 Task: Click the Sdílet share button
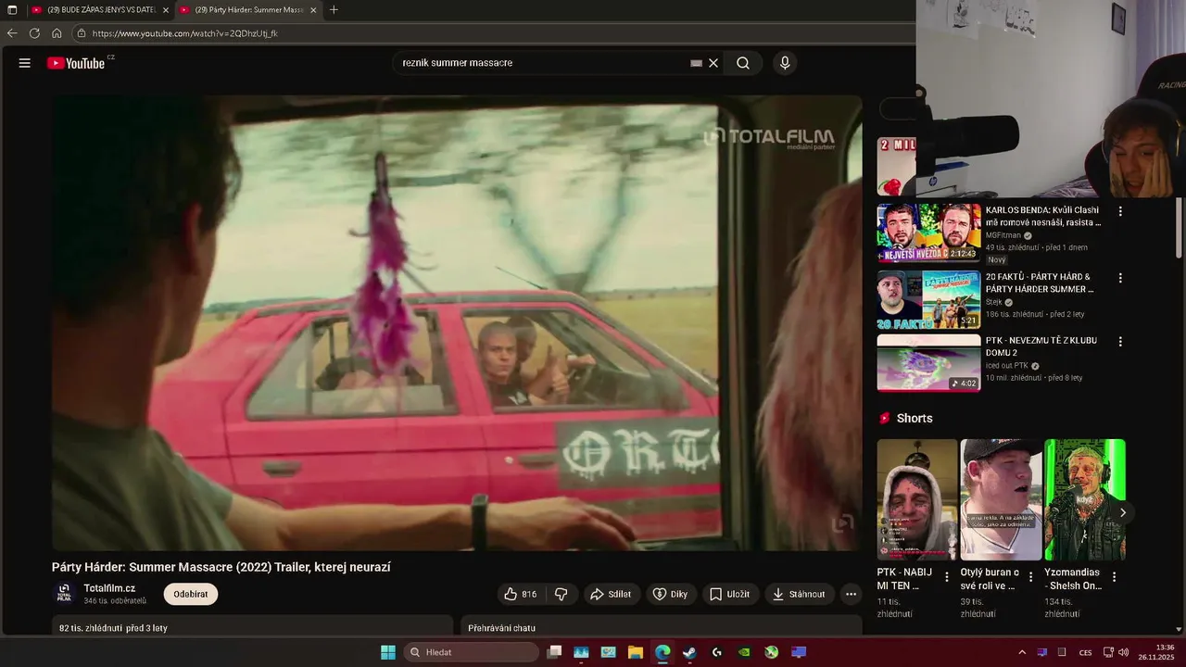612,594
